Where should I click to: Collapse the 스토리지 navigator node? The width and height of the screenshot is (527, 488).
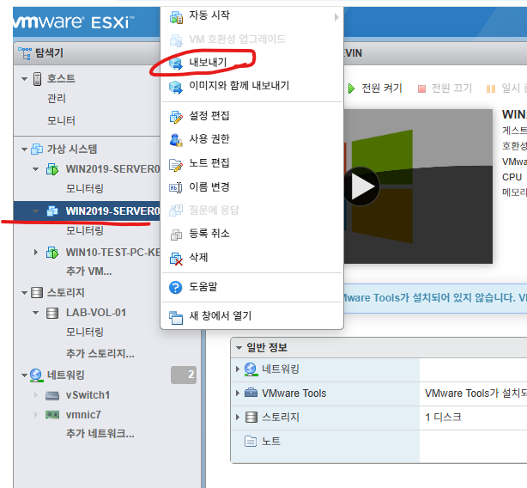click(24, 293)
